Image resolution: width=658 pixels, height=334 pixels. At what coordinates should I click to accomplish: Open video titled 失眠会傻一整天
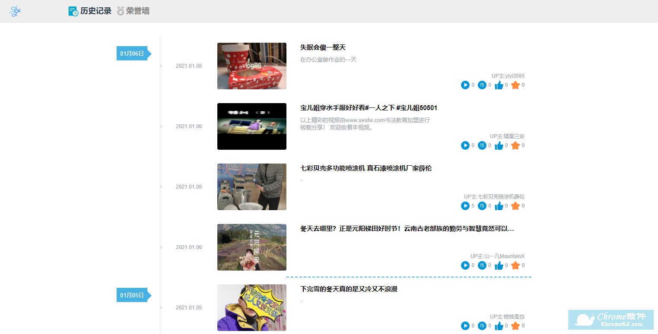(323, 47)
